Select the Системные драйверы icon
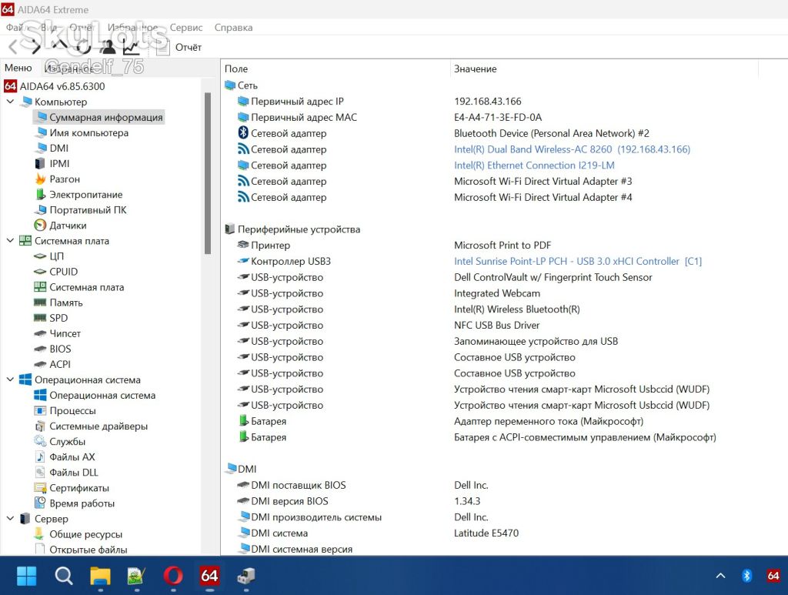 coord(40,426)
